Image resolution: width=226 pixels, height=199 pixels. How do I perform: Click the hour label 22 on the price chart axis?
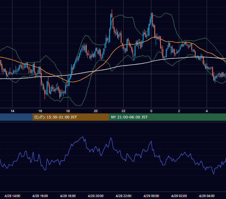123,111
